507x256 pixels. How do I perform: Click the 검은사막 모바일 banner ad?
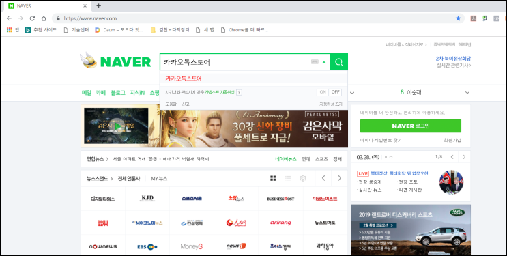pyautogui.click(x=254, y=128)
